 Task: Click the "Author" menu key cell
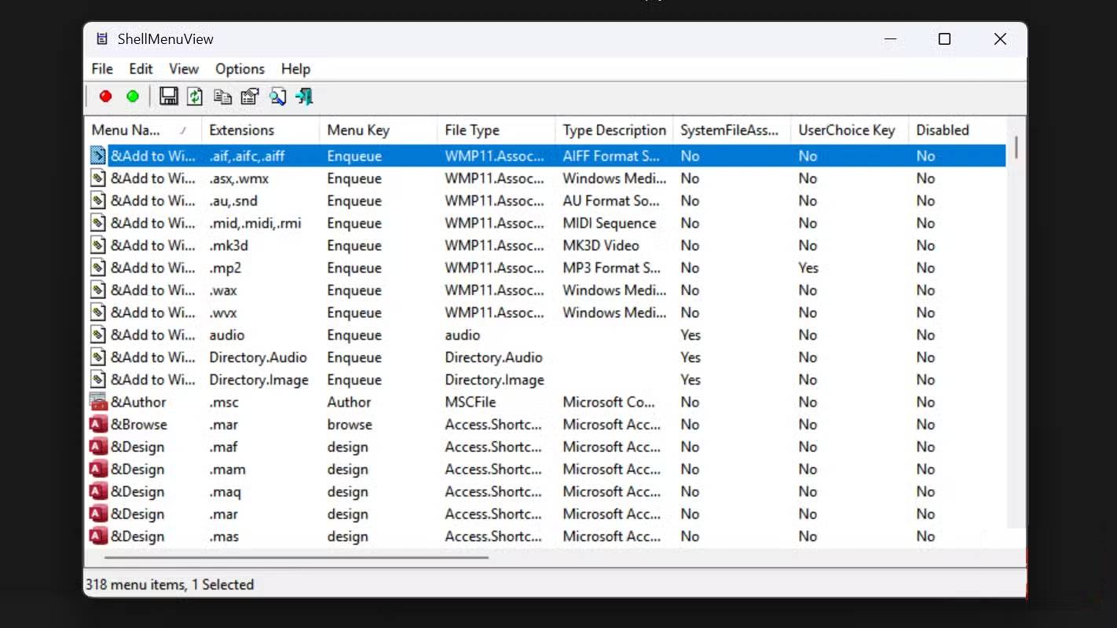[x=349, y=402]
